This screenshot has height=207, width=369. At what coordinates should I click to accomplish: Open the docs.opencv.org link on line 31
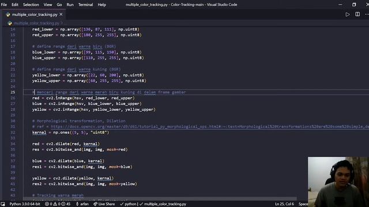(209, 126)
